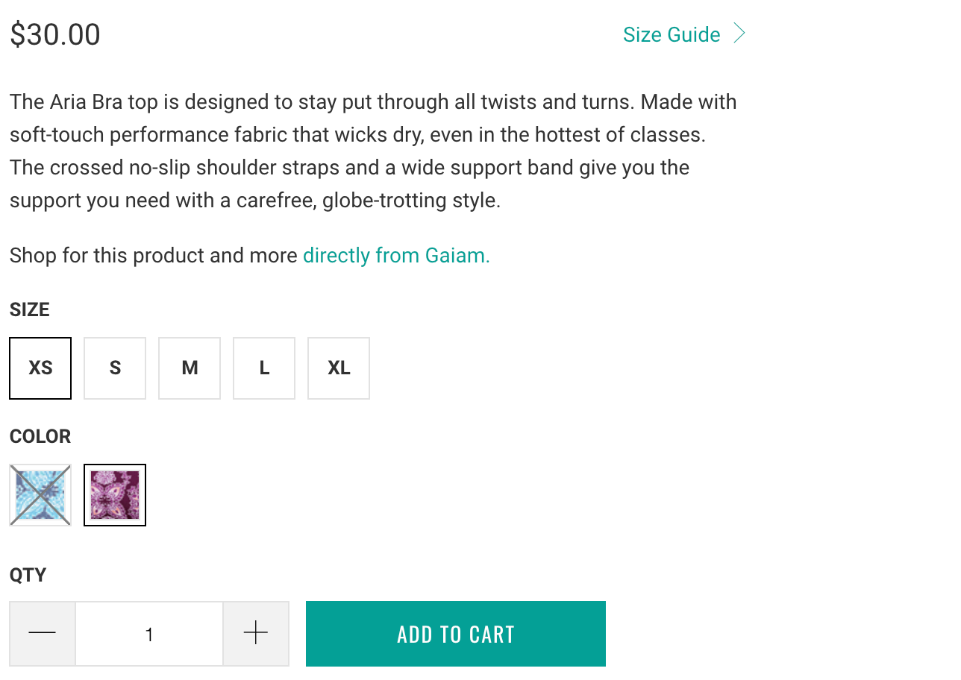Click the 'Shop for this product' text
Screen dimensions: 961x680
tap(154, 256)
